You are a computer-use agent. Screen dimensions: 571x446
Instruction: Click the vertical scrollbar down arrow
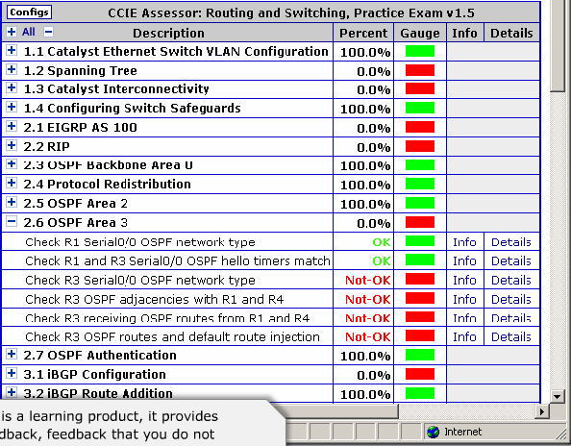point(557,396)
